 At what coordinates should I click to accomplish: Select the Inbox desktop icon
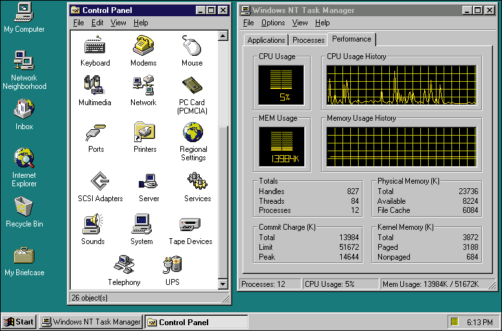pyautogui.click(x=24, y=115)
